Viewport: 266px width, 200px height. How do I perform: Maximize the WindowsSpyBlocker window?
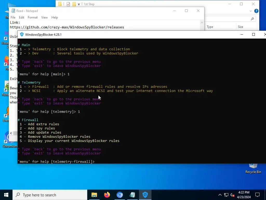coord(254,35)
